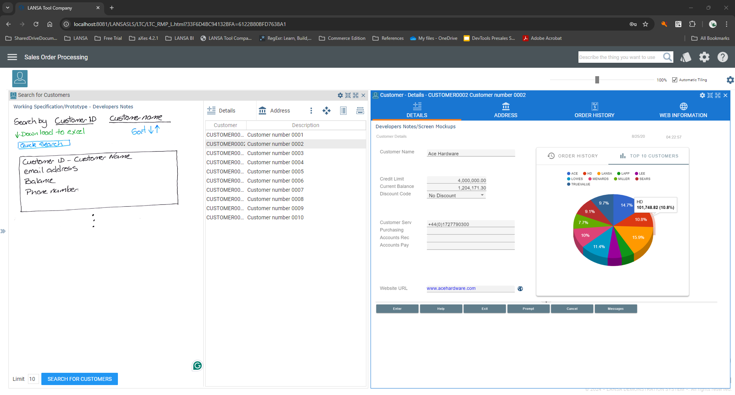Image resolution: width=735 pixels, height=395 pixels.
Task: Select Customer number 0005 row
Action: tap(286, 171)
